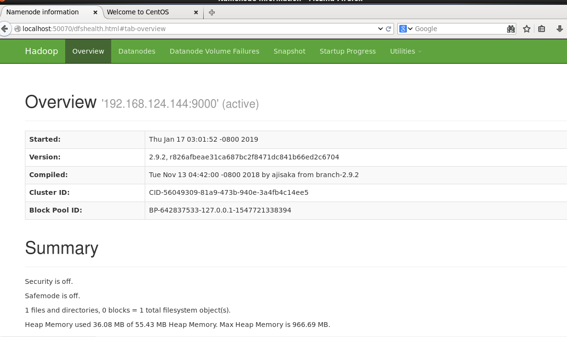Click the 'Safemode is off.' text
Image resolution: width=567 pixels, height=337 pixels.
pyautogui.click(x=52, y=296)
